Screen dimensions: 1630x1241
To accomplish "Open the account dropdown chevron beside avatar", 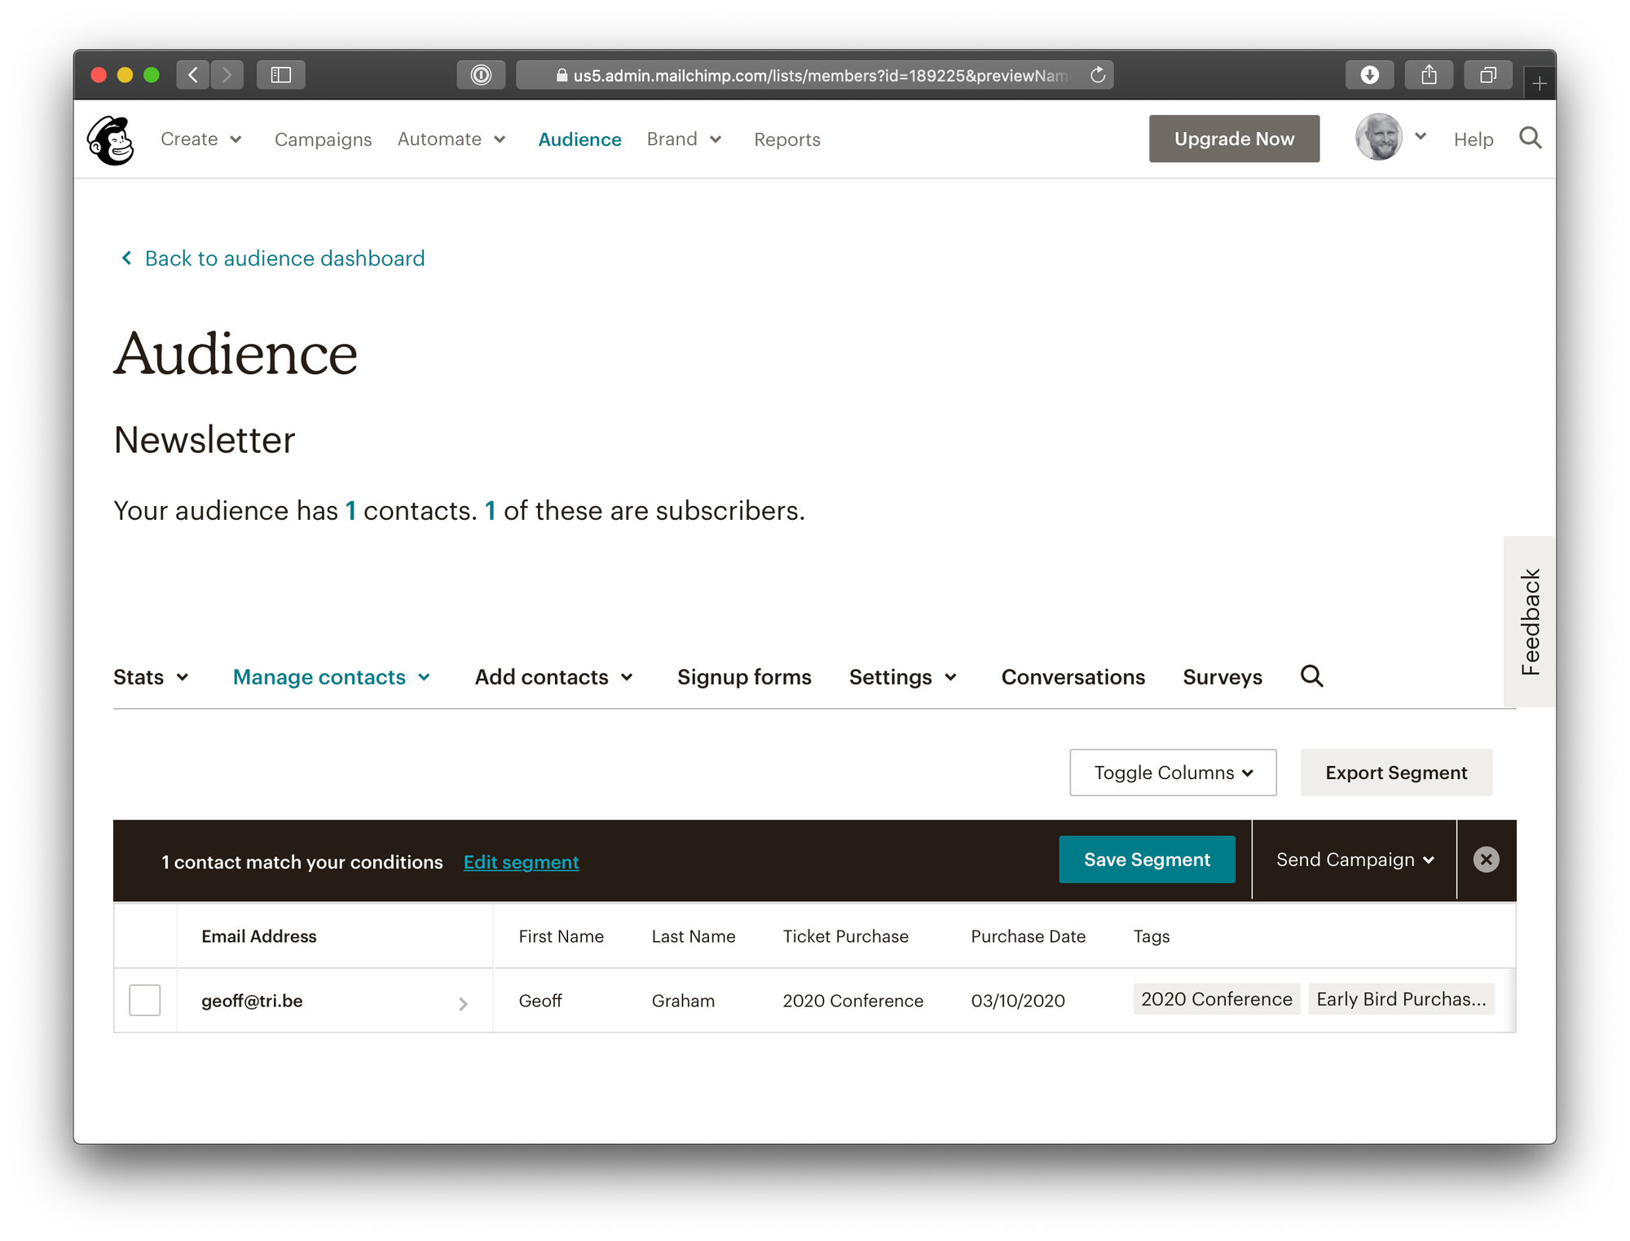I will tap(1421, 137).
